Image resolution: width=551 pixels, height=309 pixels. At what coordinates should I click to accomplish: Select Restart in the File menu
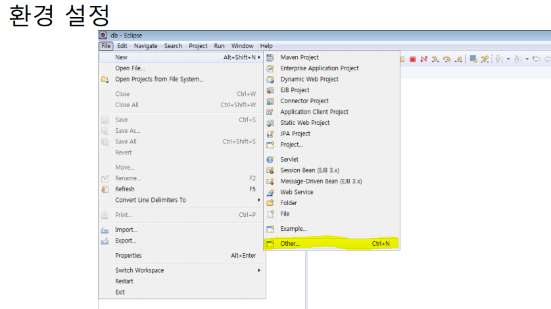[x=181, y=281]
